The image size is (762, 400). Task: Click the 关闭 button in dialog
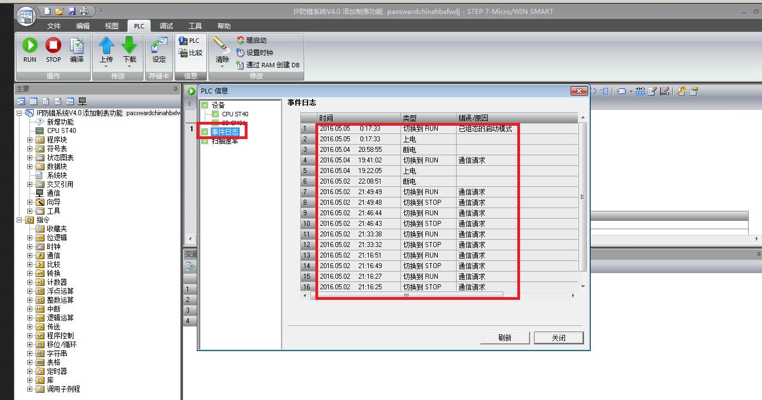pyautogui.click(x=559, y=338)
